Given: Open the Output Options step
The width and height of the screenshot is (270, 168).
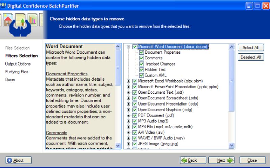Looking at the screenshot, I should point(18,64).
